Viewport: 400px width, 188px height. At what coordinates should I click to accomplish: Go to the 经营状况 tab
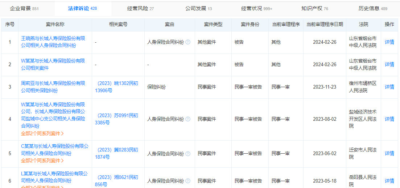(x=257, y=9)
